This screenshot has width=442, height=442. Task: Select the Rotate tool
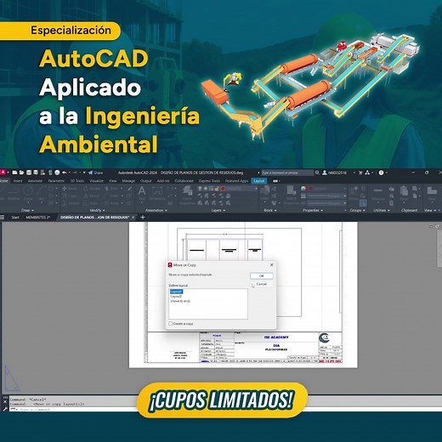[92, 189]
